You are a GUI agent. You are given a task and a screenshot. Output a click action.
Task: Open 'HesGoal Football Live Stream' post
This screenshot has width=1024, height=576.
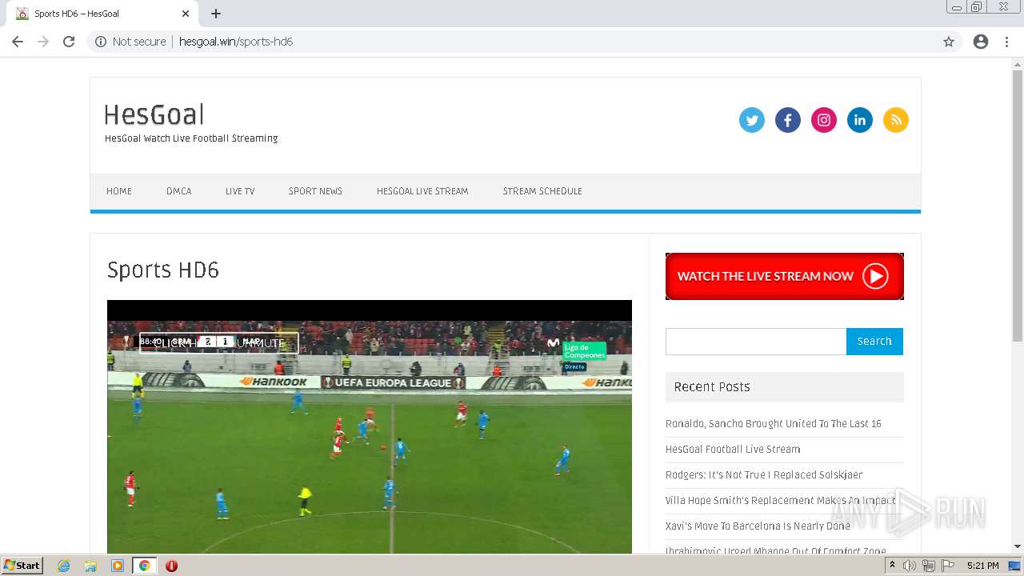pos(733,450)
